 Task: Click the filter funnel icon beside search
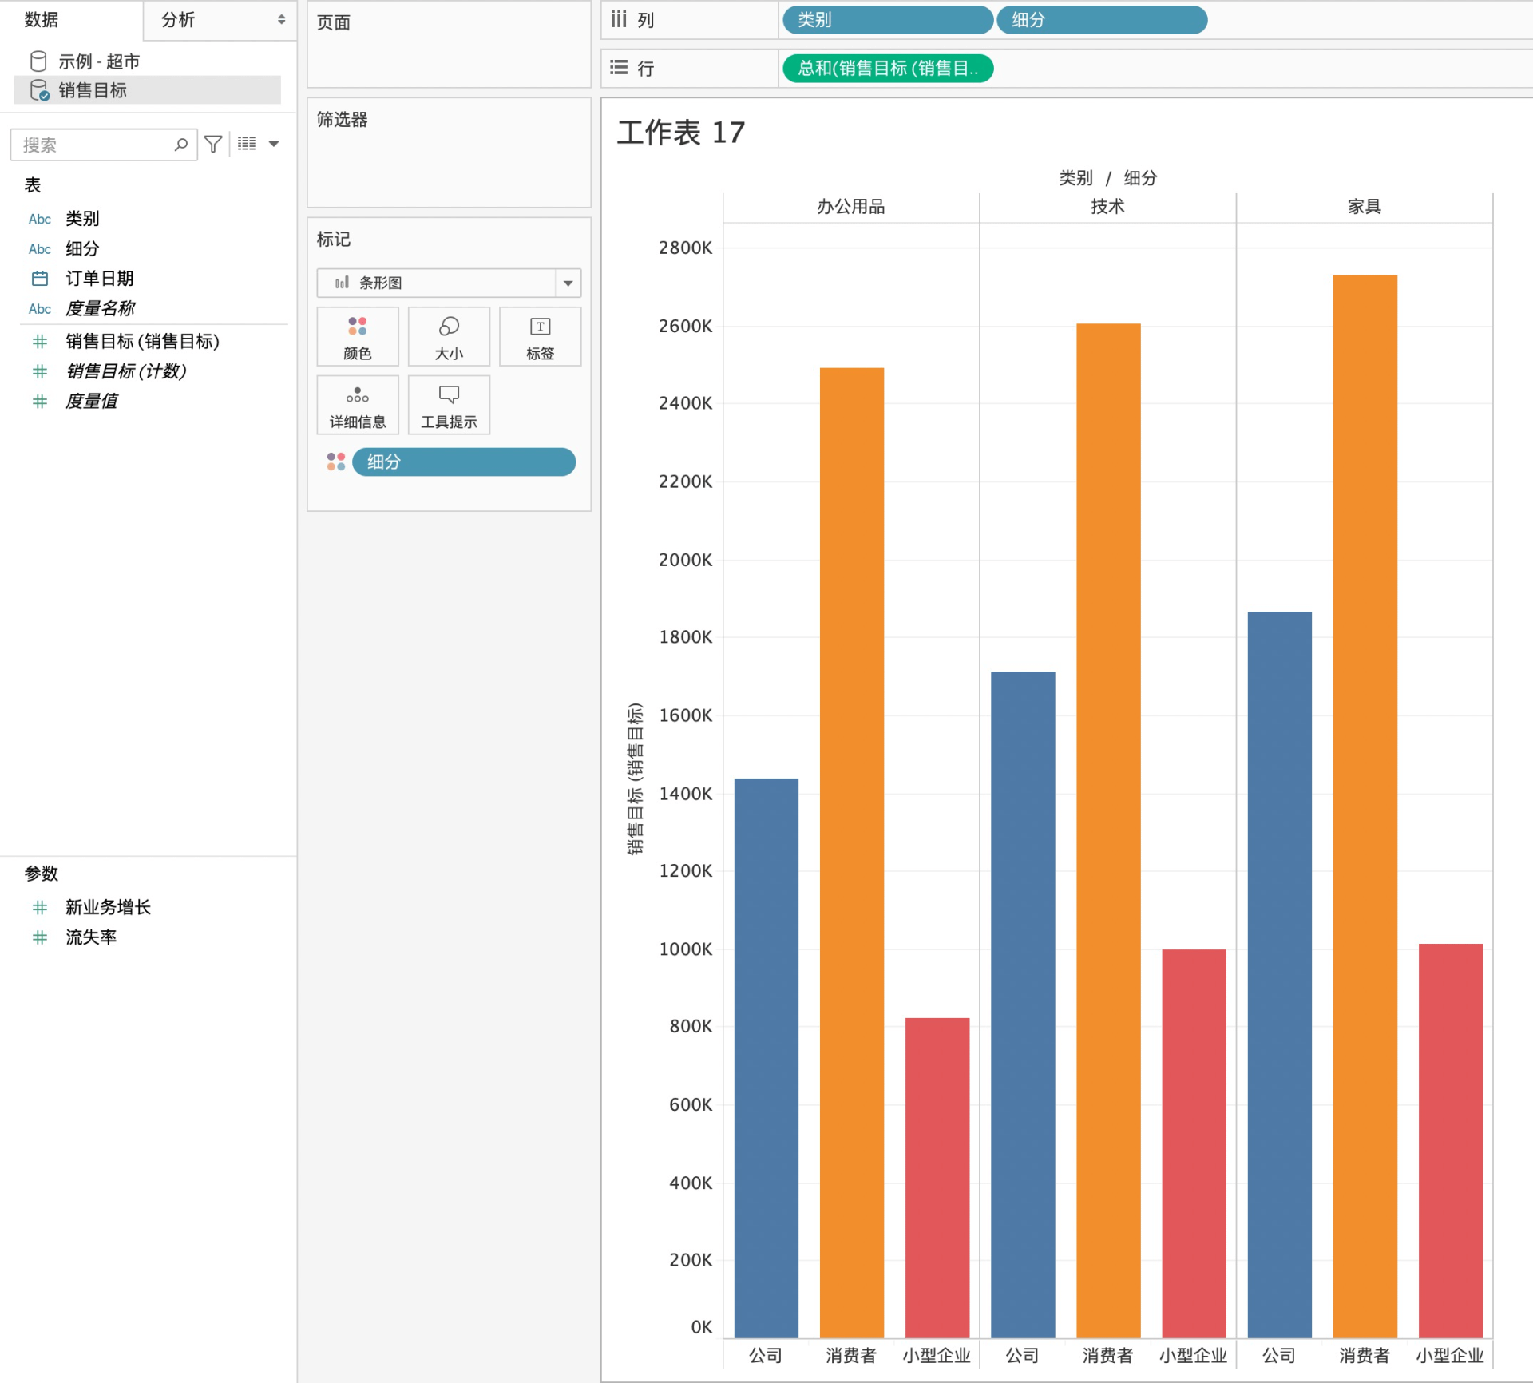pyautogui.click(x=213, y=144)
